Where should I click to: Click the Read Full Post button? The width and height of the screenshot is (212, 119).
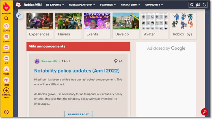[x=78, y=114]
